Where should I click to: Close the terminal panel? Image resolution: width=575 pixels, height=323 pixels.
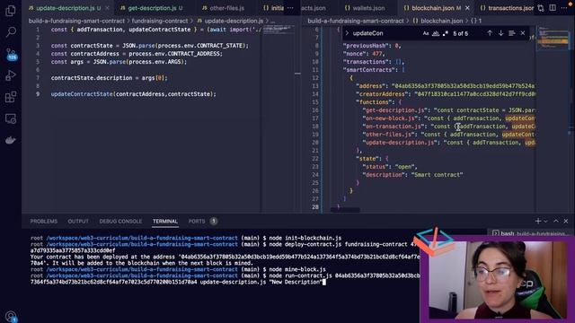pyautogui.click(x=566, y=221)
